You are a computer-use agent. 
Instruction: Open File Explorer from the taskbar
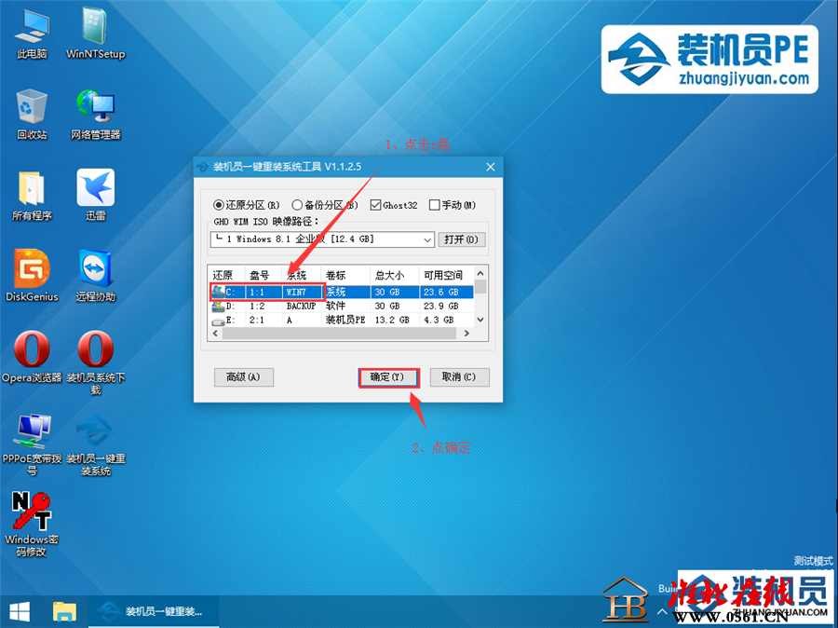click(64, 611)
